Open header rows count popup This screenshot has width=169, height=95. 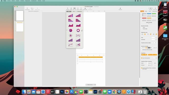point(149,34)
